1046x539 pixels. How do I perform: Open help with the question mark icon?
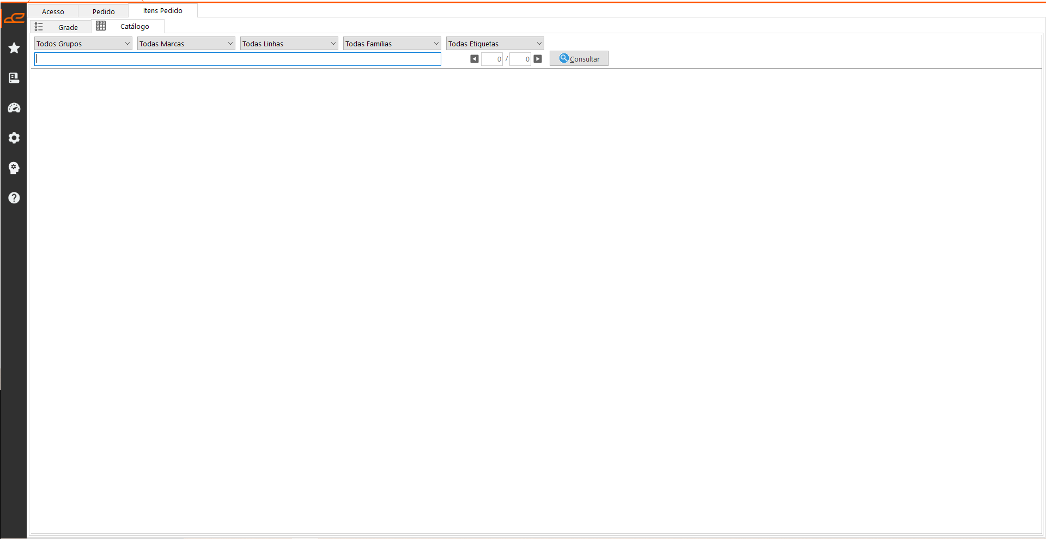(14, 198)
